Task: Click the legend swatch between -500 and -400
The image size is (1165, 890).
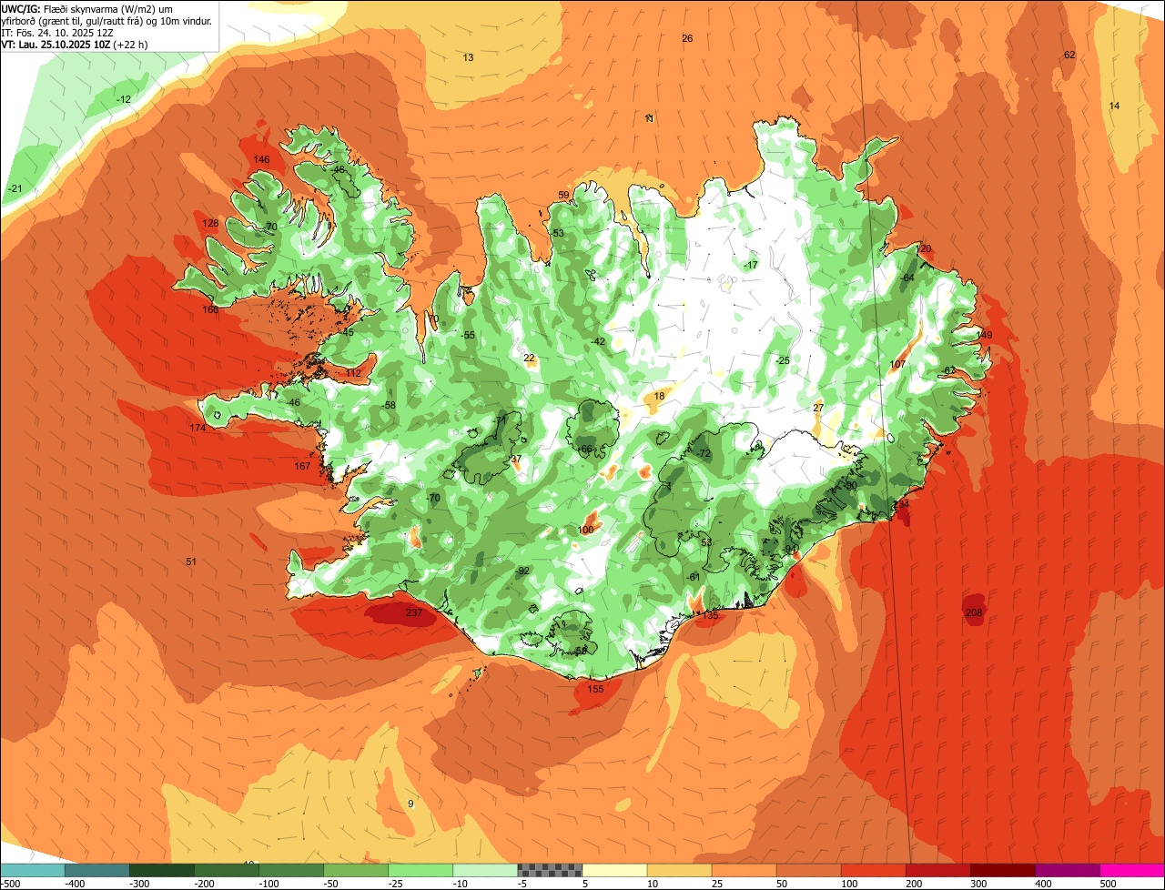Action: click(x=33, y=870)
